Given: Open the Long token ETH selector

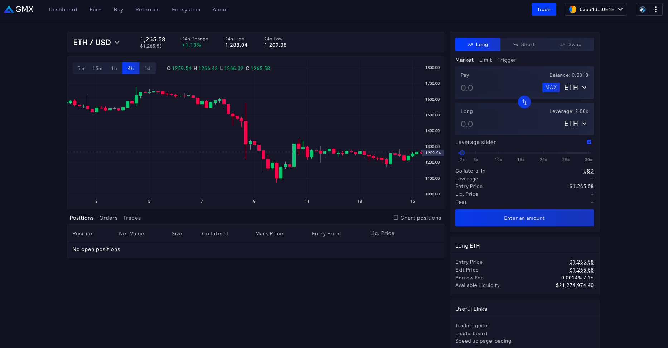Looking at the screenshot, I should point(575,124).
